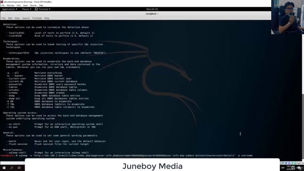Viewport: 304px width, 171px height.
Task: Click the "Techniques:" heading text
Action: 11,41
